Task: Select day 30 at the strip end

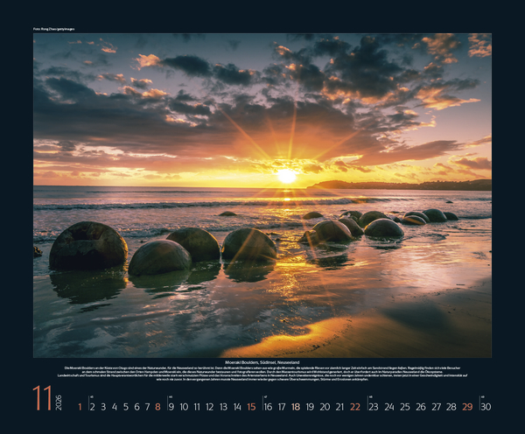Action: coord(486,406)
